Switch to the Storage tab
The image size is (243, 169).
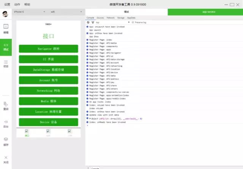[121, 18]
